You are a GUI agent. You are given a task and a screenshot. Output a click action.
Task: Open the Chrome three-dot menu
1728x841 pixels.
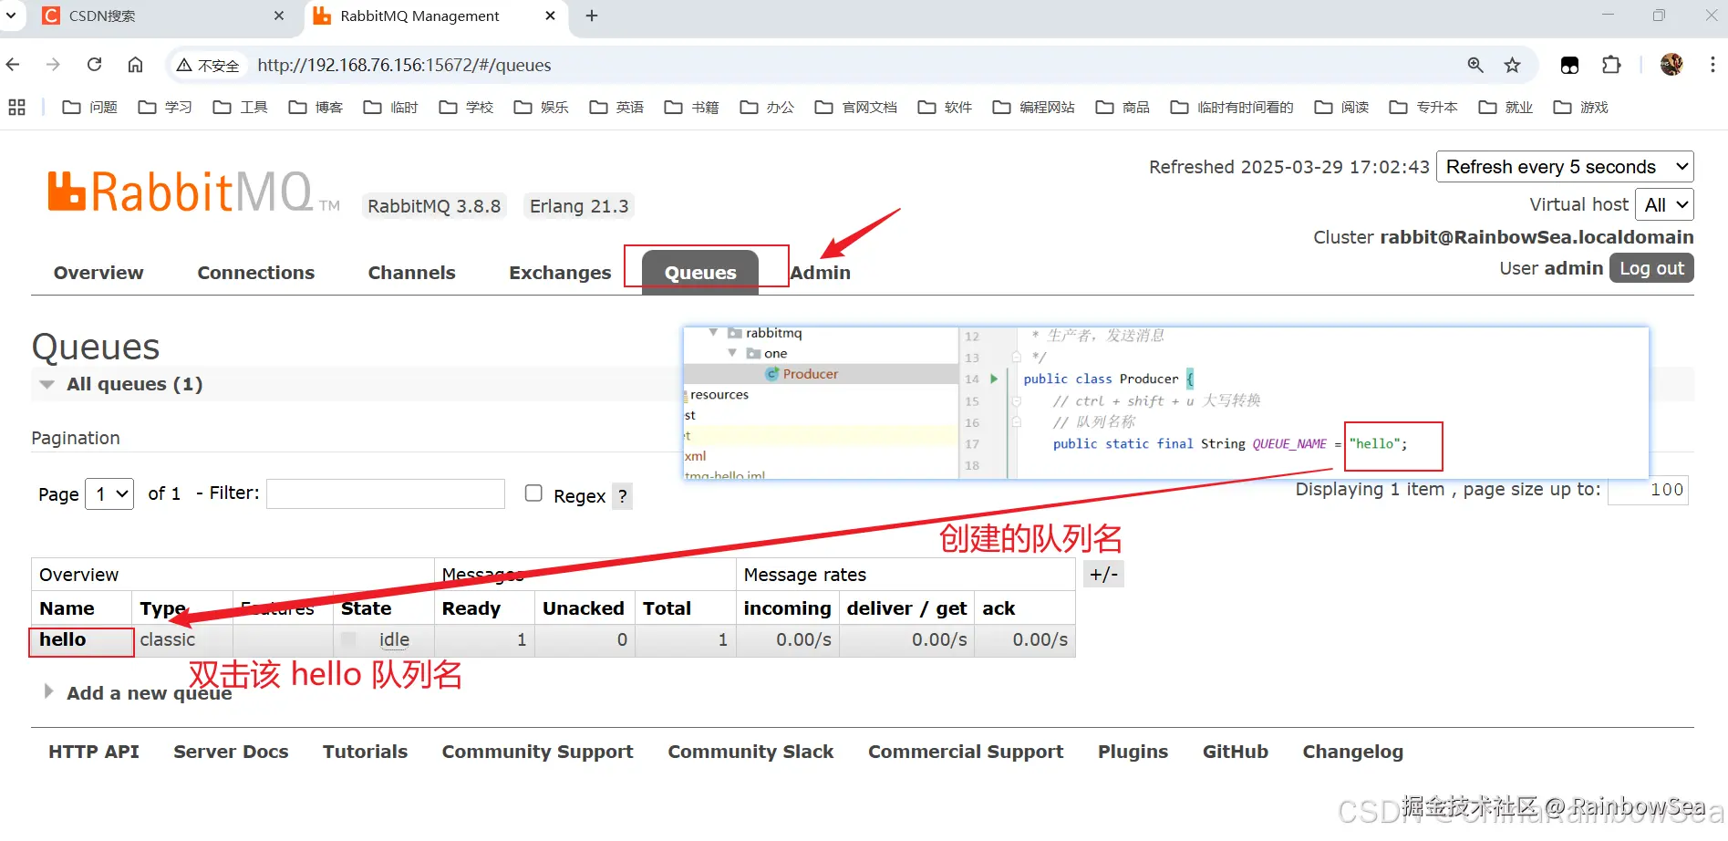1712,65
